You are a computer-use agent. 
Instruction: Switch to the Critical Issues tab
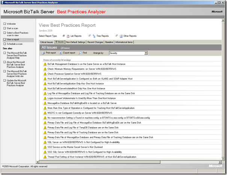[46, 42]
